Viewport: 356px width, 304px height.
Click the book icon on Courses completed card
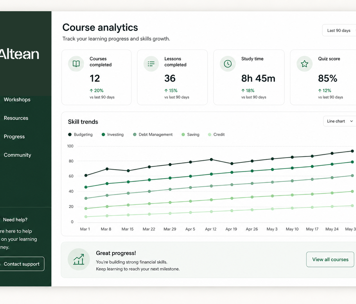[x=76, y=64]
